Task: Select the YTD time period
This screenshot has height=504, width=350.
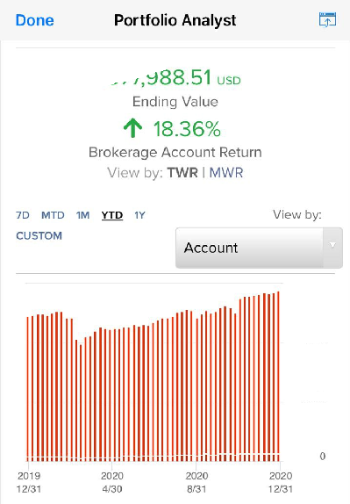Action: (112, 215)
